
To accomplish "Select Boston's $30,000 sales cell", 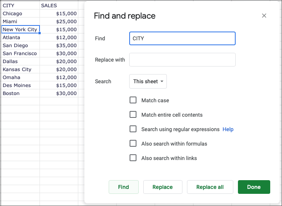I will coord(59,93).
